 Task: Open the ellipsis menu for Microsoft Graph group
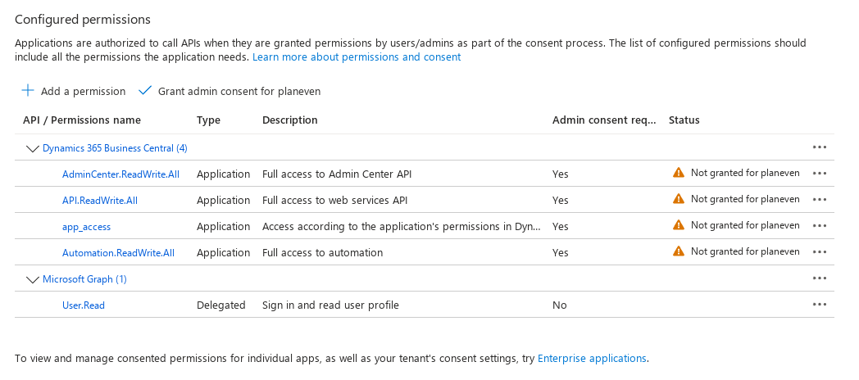pyautogui.click(x=820, y=278)
